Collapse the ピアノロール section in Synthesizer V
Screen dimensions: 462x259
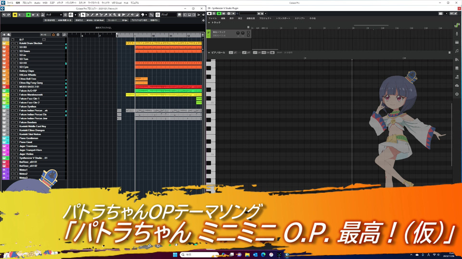pyautogui.click(x=209, y=53)
